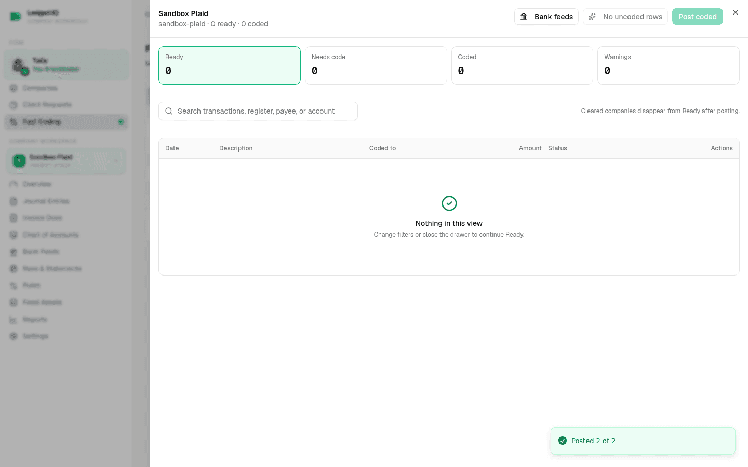Click the sandbox-plaid 0 ready 0 coded subtitle
Image resolution: width=748 pixels, height=467 pixels.
tap(213, 24)
